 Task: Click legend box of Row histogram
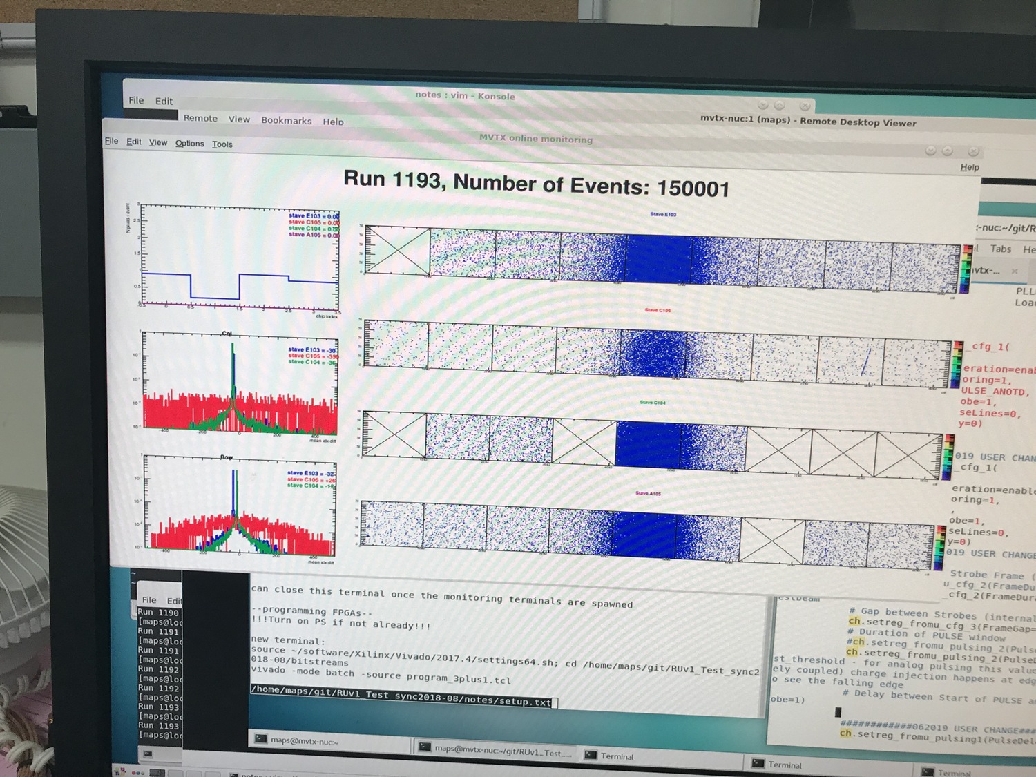311,479
